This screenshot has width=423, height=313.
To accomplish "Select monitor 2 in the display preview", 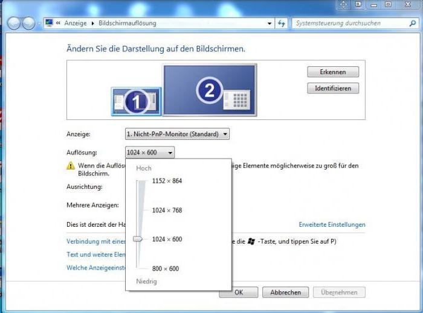I will [x=210, y=90].
